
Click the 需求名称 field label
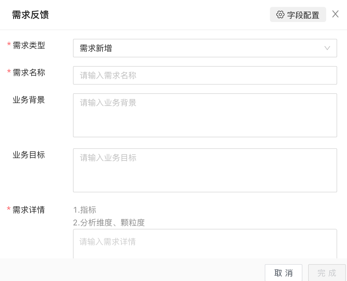pyautogui.click(x=29, y=72)
